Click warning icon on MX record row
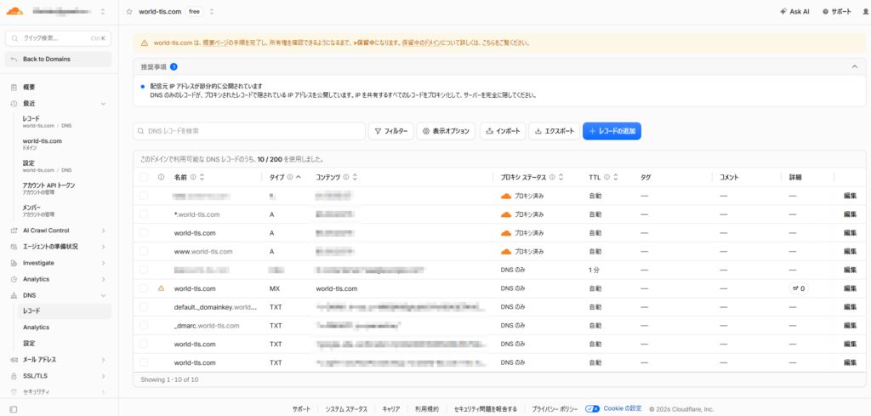871x416 pixels. click(x=161, y=288)
